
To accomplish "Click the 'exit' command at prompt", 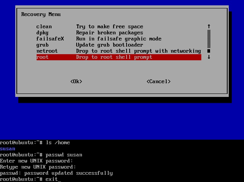I will pos(51,179).
